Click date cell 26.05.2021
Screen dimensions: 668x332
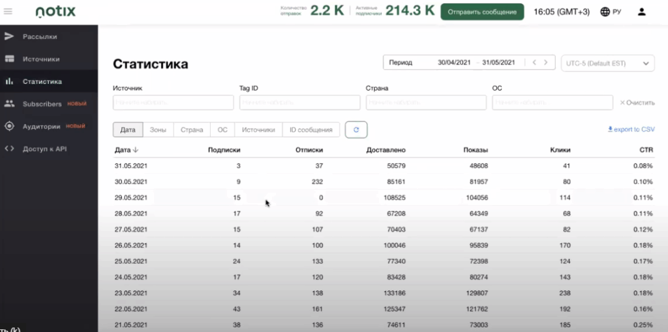(x=130, y=245)
